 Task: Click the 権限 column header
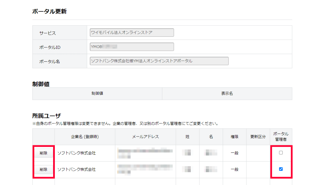tap(234, 137)
